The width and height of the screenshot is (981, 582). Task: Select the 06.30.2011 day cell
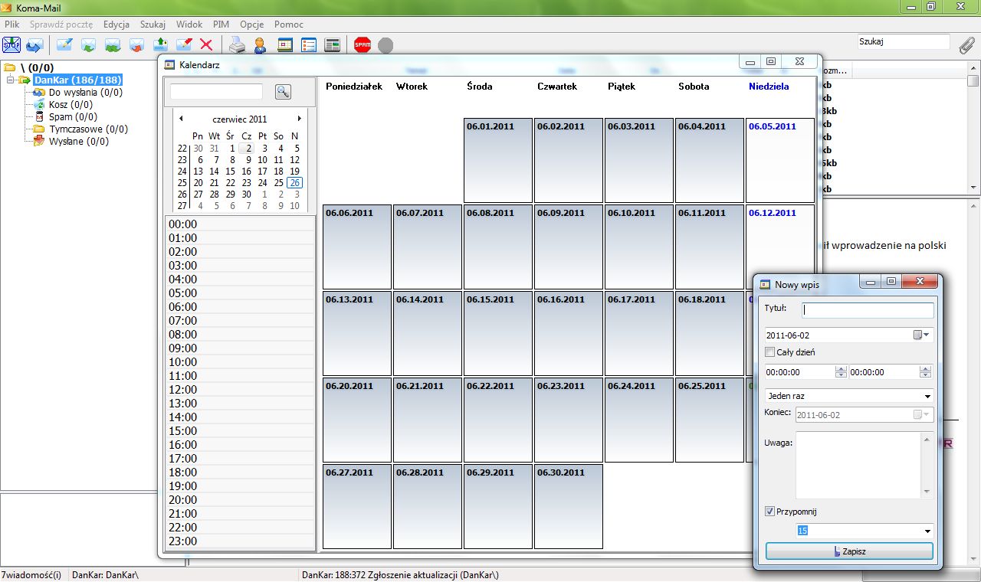(569, 506)
